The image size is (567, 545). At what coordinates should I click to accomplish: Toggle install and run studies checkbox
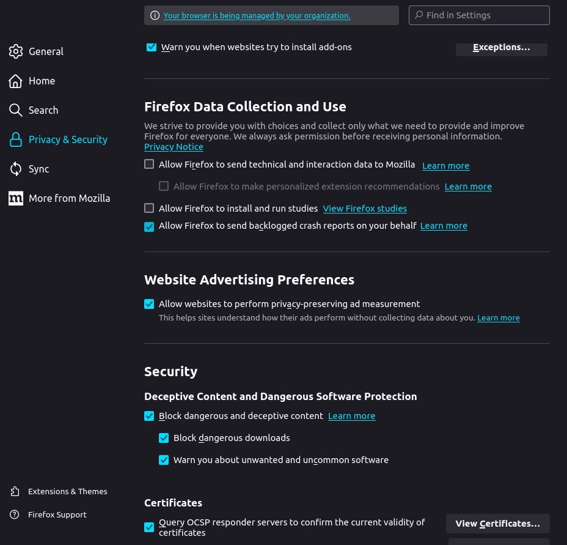point(149,208)
